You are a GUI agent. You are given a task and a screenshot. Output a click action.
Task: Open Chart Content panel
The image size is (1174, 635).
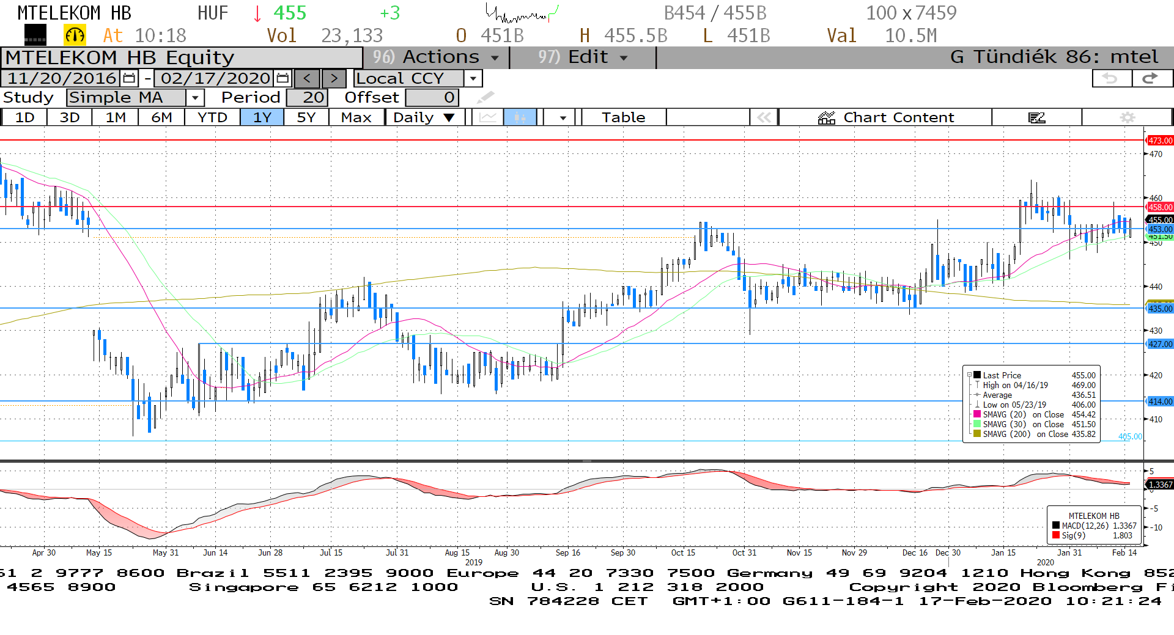[885, 117]
